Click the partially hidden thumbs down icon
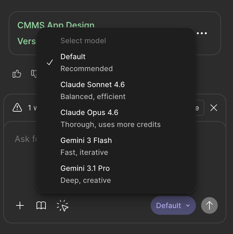Screen dimensions: 233x234 pos(34,73)
